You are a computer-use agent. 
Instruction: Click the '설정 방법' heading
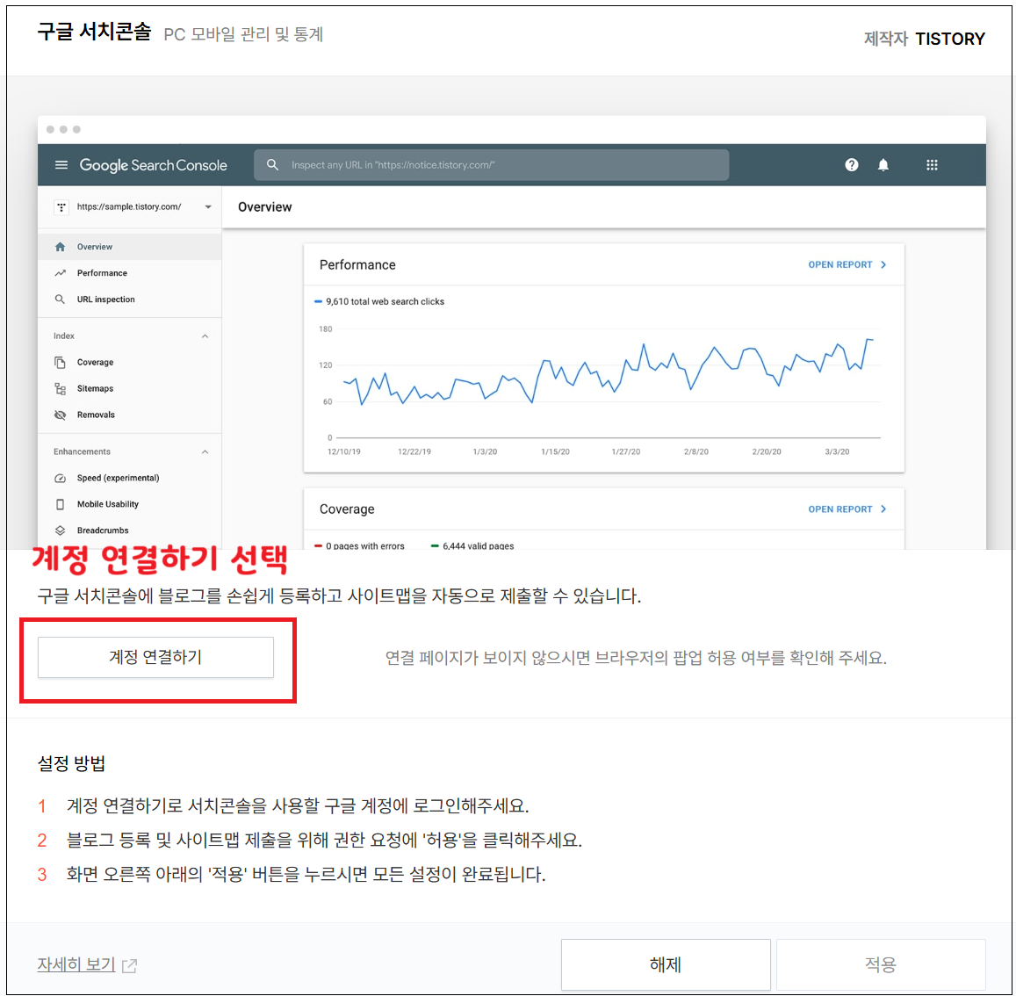click(71, 762)
